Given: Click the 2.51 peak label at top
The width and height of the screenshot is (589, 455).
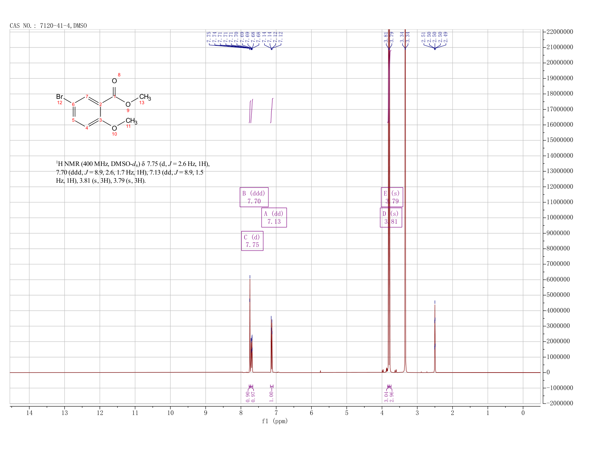Looking at the screenshot, I should [x=423, y=37].
